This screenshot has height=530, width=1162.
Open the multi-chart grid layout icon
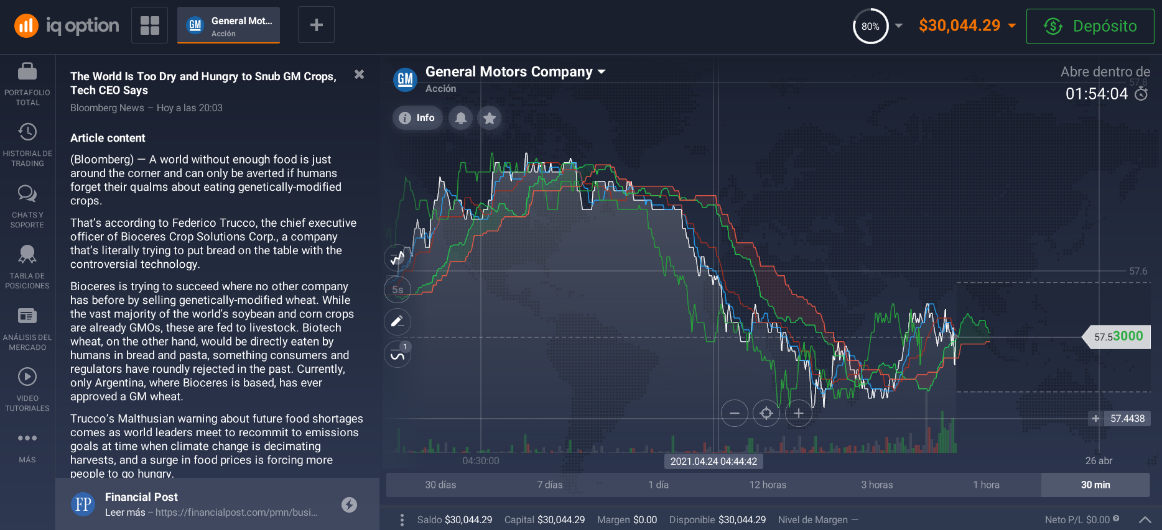pyautogui.click(x=149, y=25)
